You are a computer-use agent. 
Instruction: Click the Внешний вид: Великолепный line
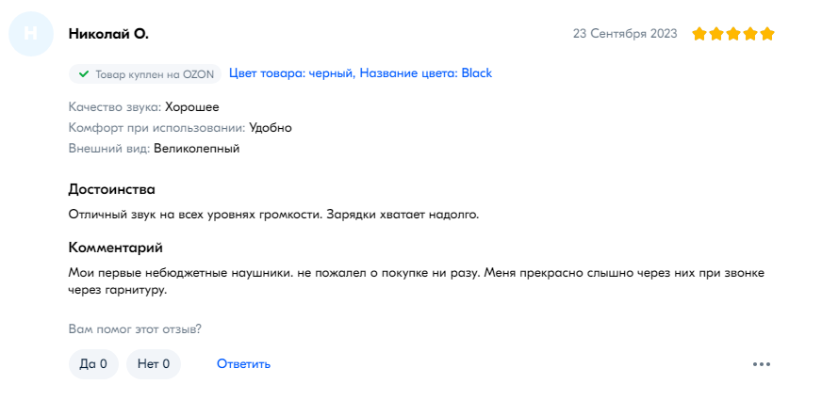[155, 149]
